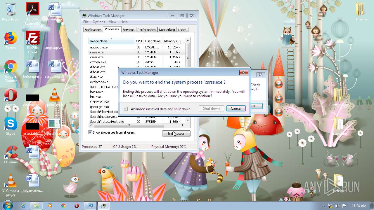Open the File menu in Task Manager
Viewport: 374px width, 210px height.
(86, 22)
